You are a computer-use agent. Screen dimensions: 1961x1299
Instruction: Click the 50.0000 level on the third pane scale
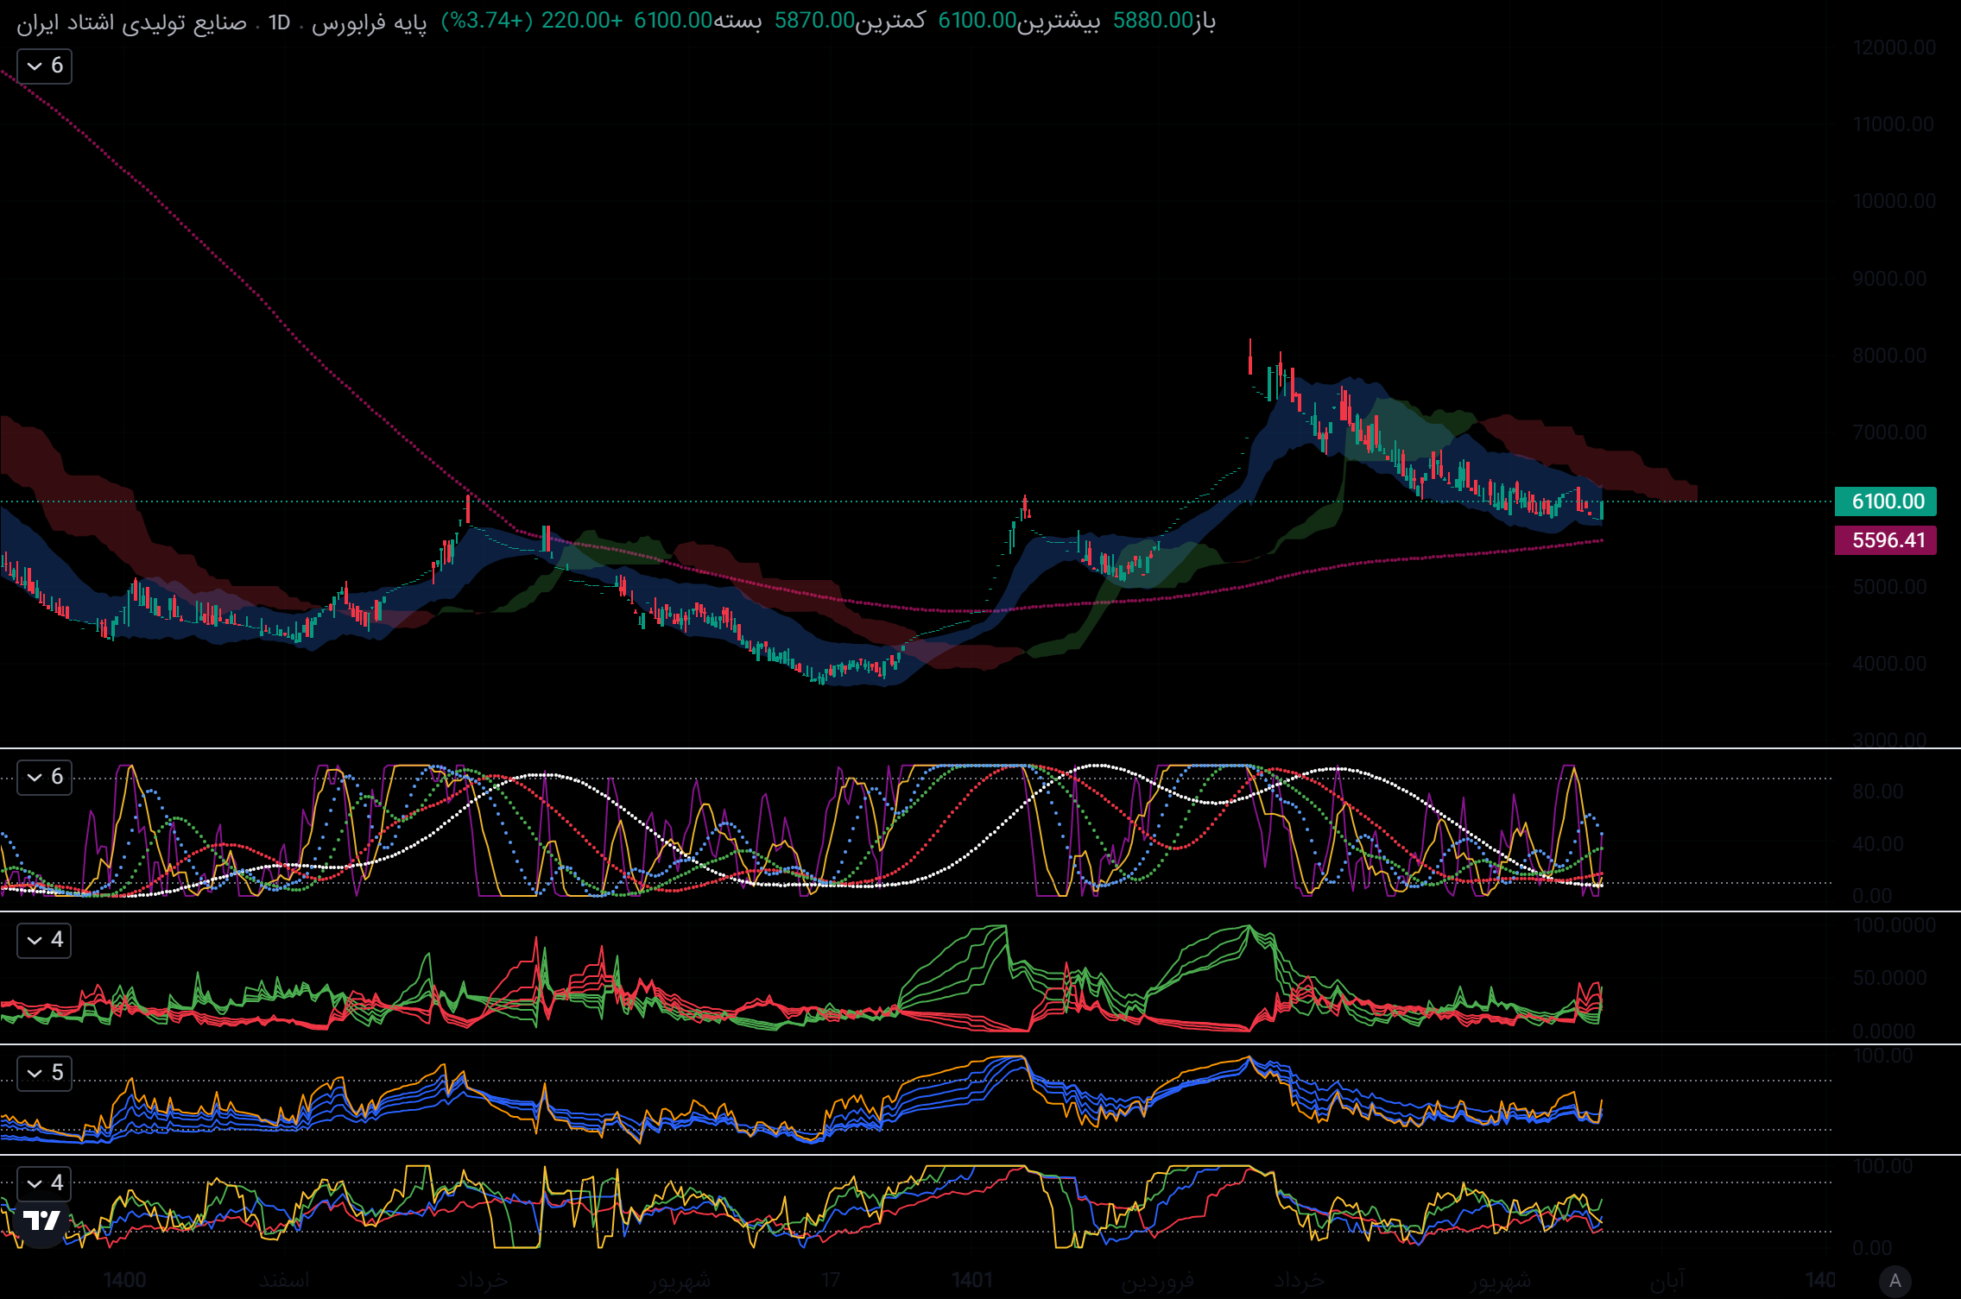coord(1889,978)
